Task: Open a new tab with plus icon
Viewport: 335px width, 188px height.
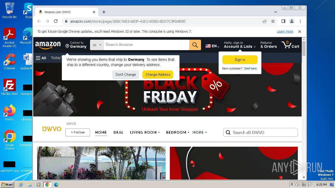Action: coord(104,12)
